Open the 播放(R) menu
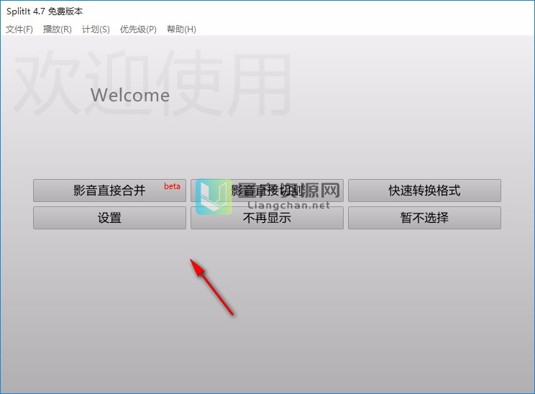This screenshot has width=535, height=394. click(x=58, y=29)
